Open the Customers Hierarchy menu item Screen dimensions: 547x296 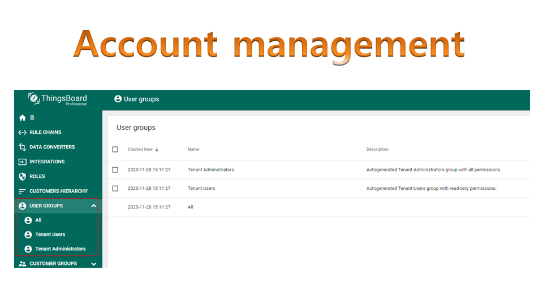pos(58,191)
